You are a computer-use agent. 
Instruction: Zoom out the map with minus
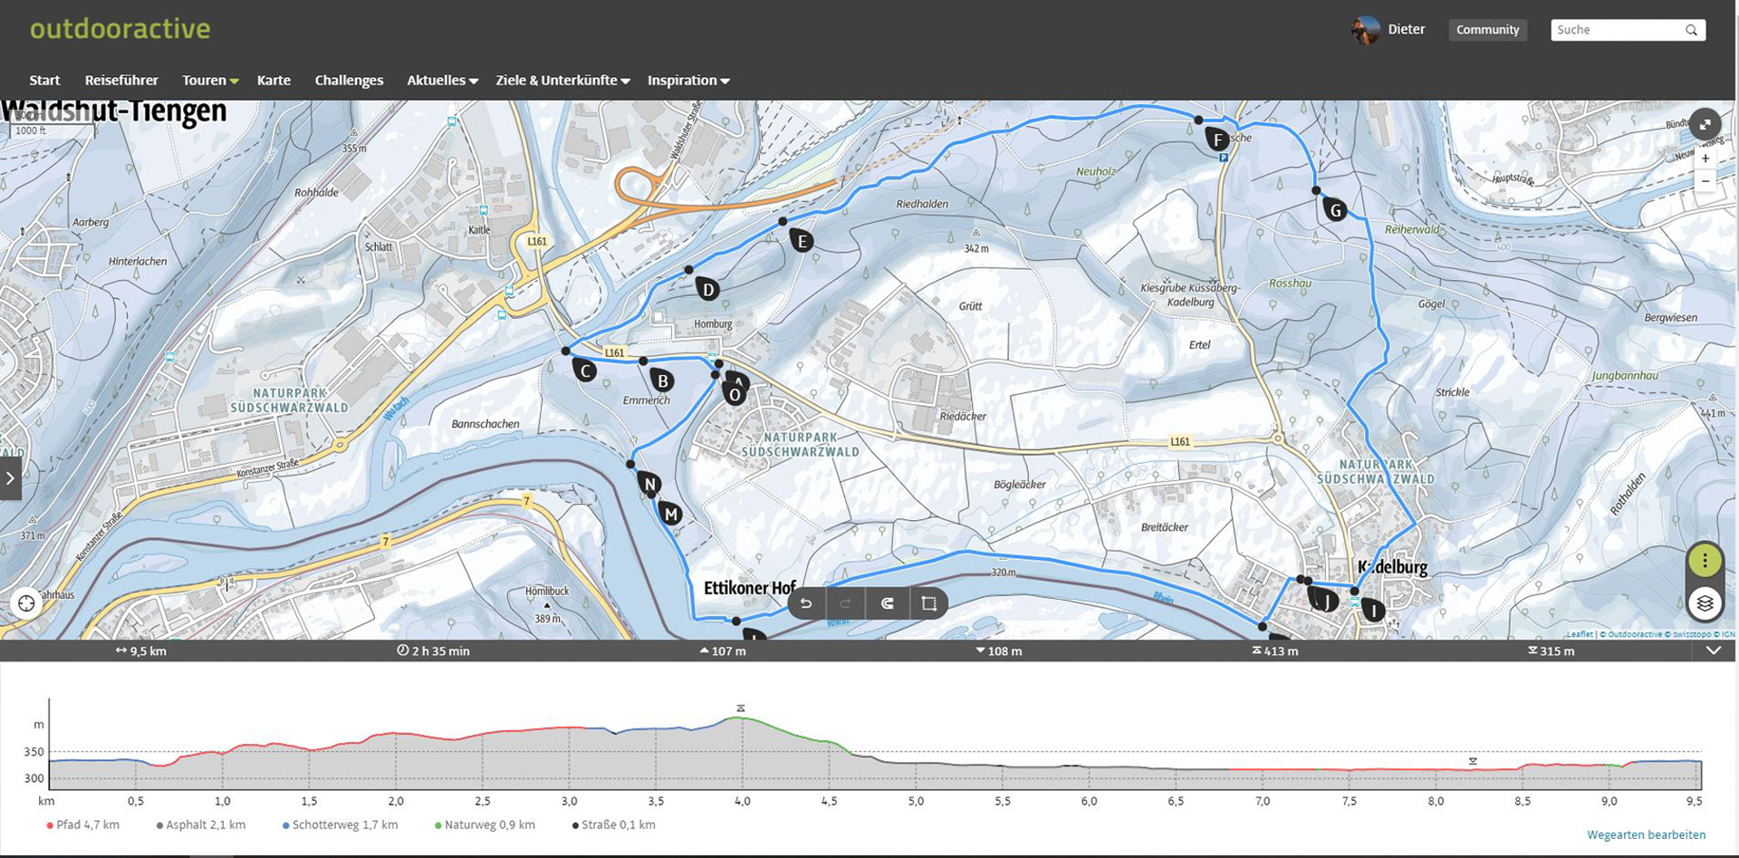point(1705,181)
